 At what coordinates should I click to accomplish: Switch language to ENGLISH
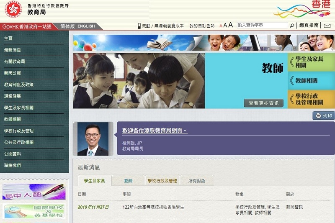tap(86, 26)
